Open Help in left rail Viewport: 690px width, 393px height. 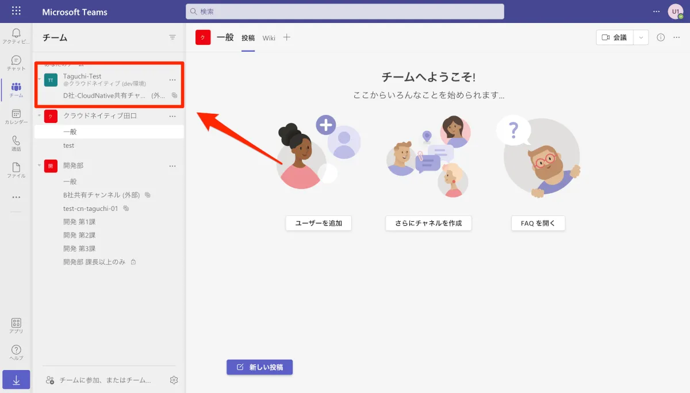click(x=16, y=353)
